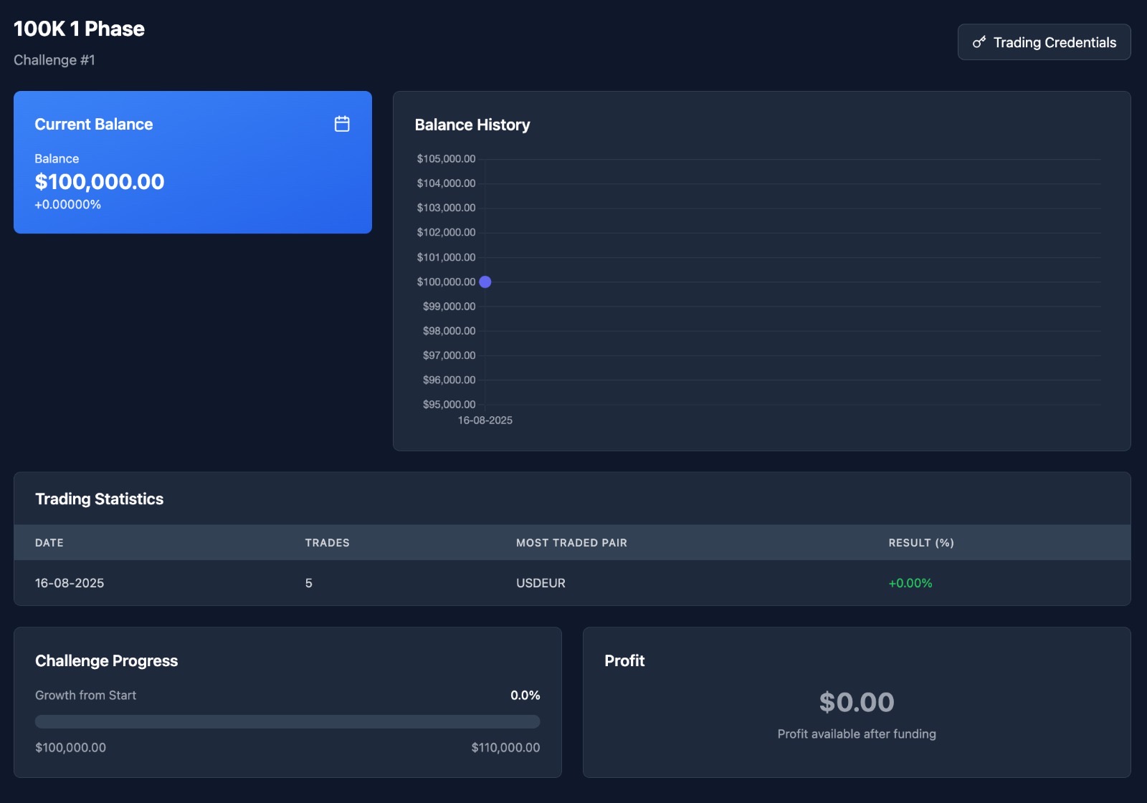Click the Challenge #1 label
The width and height of the screenshot is (1147, 803).
click(55, 59)
